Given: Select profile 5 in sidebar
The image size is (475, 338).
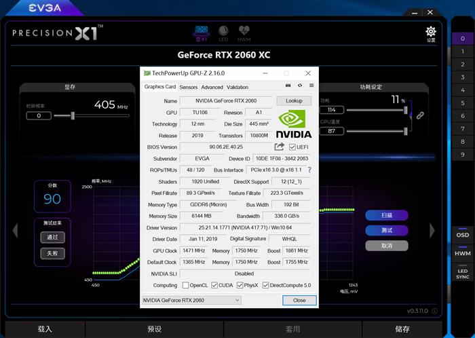Looking at the screenshot, I should [463, 103].
